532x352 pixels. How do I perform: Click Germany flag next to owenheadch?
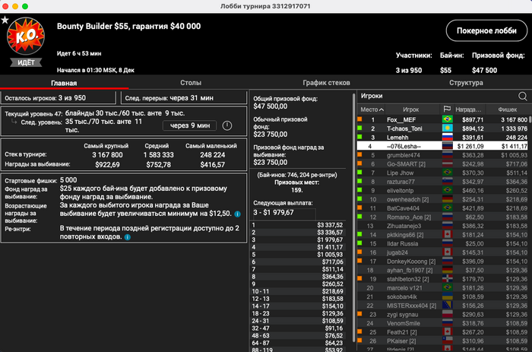pyautogui.click(x=447, y=199)
